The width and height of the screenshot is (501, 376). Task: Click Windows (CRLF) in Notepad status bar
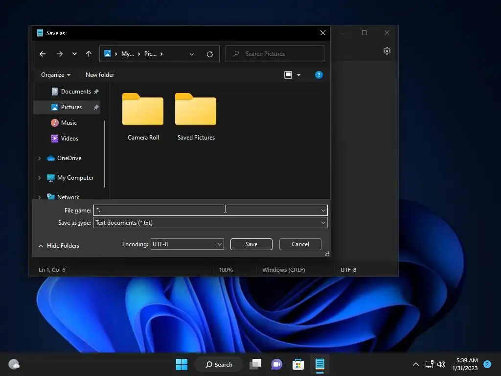pos(283,270)
